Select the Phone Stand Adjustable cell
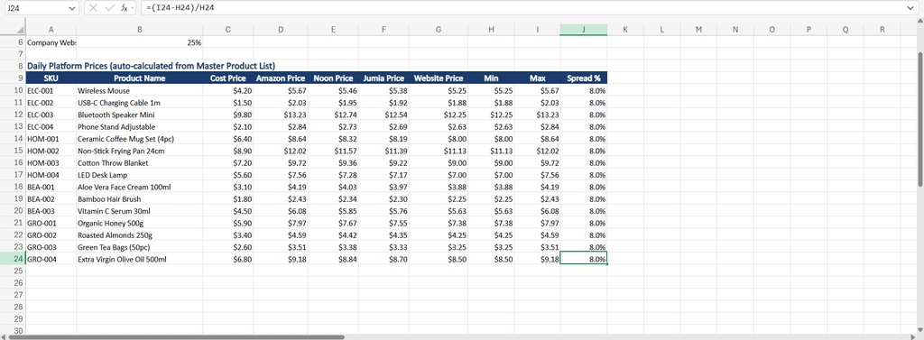The width and height of the screenshot is (924, 340). tap(140, 126)
